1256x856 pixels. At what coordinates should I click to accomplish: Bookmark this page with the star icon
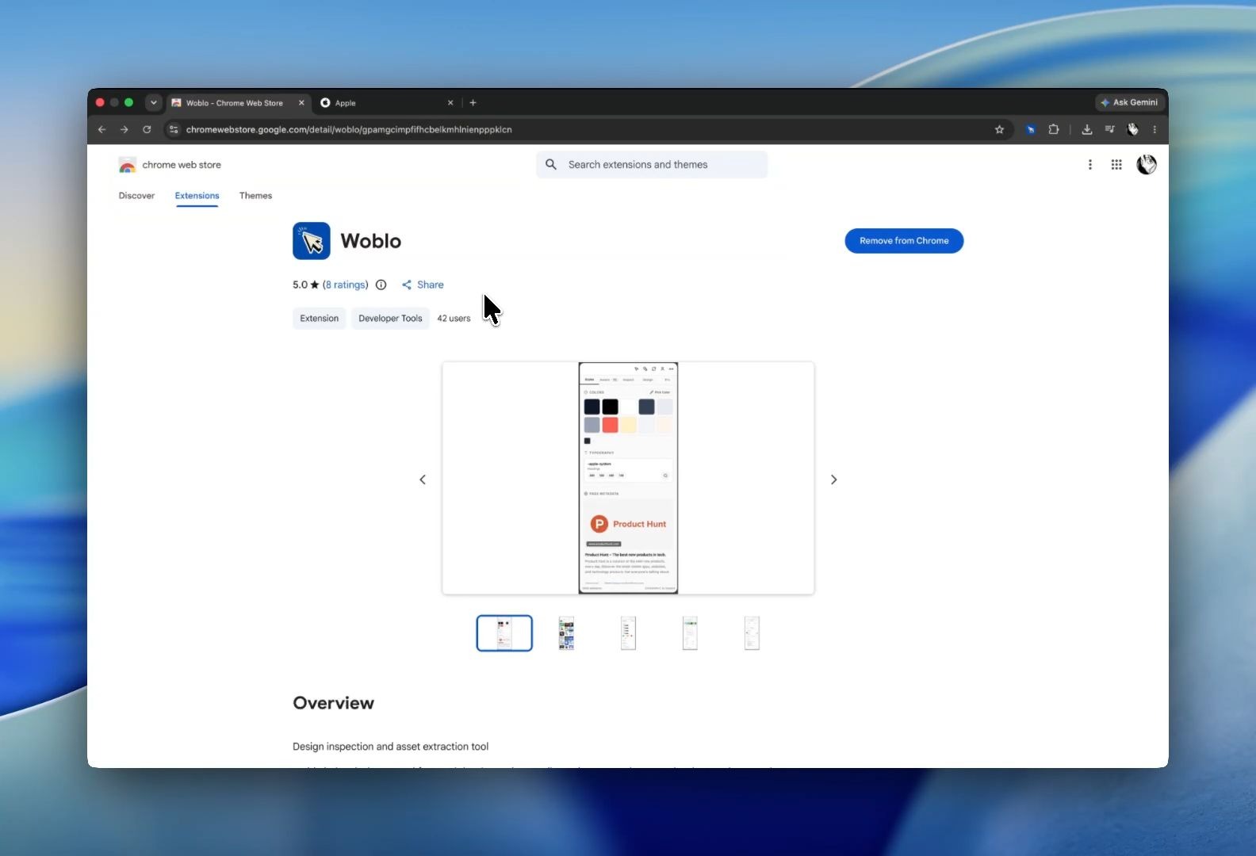coord(999,129)
